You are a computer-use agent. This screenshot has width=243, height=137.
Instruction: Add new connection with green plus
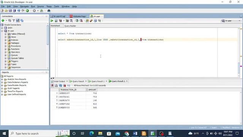[x=3, y=21]
